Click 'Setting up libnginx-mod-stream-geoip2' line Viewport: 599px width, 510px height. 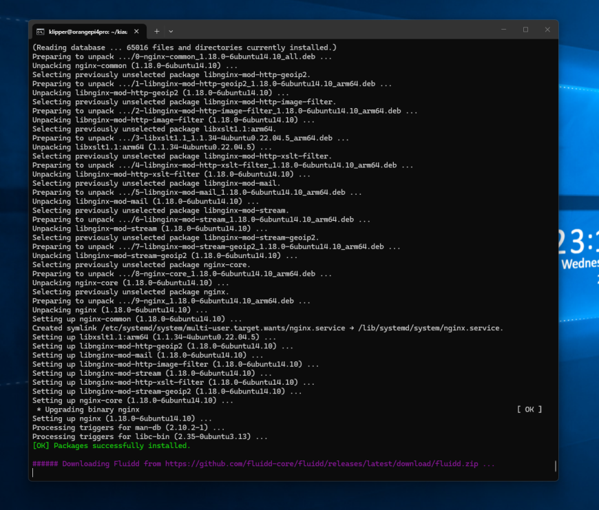pyautogui.click(x=167, y=392)
